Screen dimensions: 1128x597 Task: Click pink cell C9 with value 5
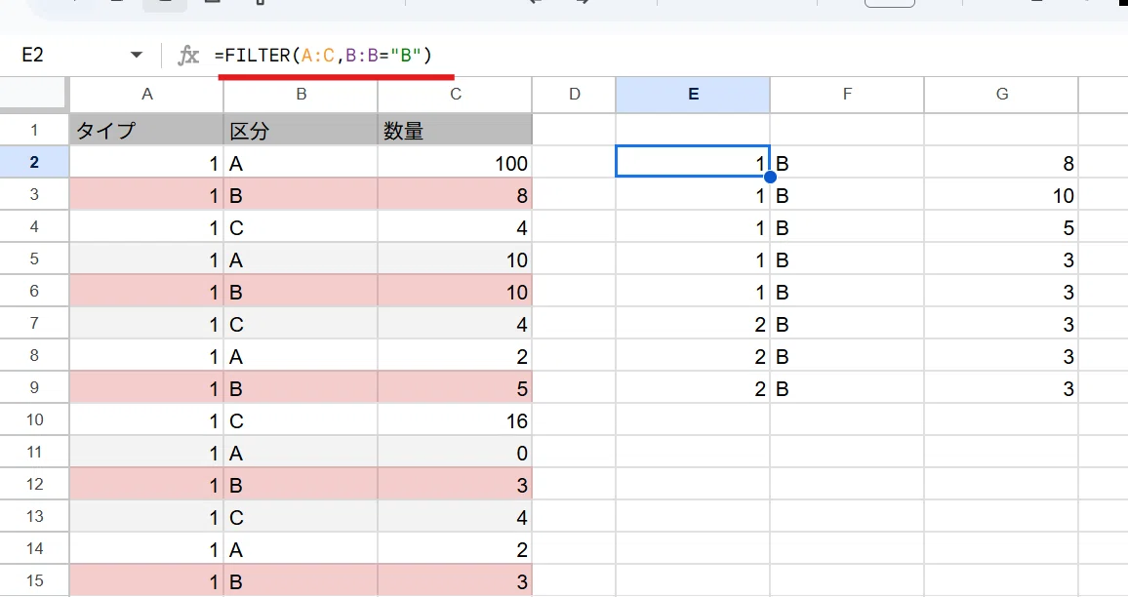point(456,388)
